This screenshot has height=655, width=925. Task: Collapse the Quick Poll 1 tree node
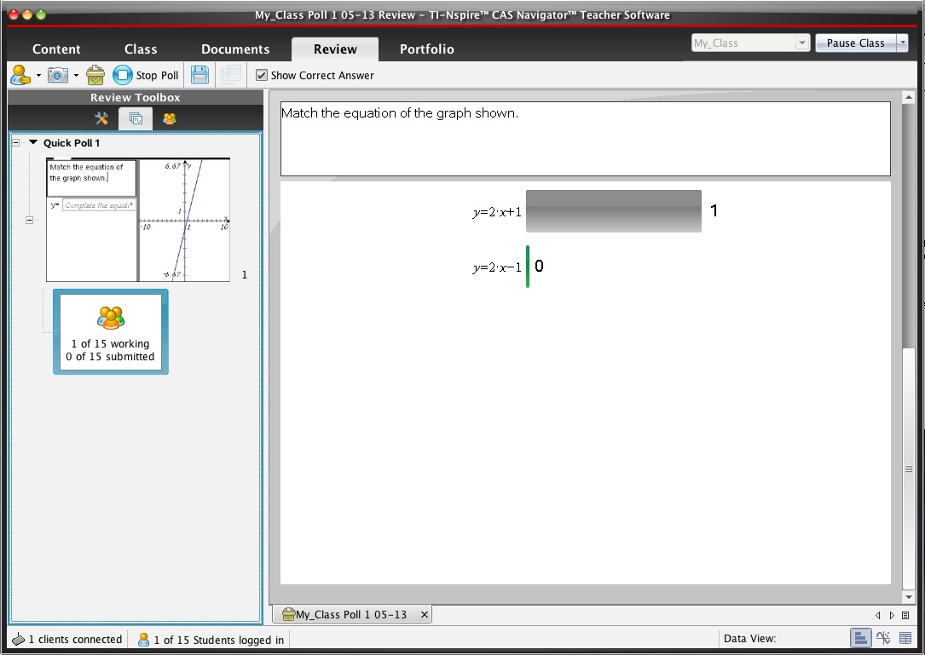pyautogui.click(x=16, y=143)
